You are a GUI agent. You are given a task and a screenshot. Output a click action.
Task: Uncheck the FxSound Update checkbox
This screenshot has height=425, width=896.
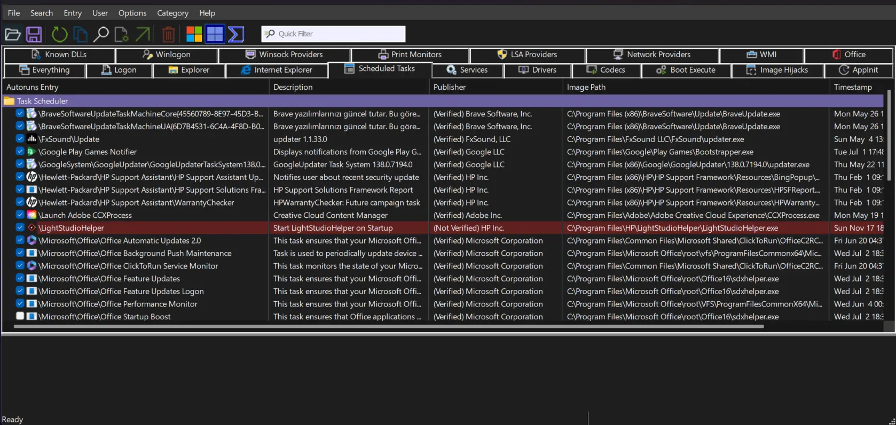[x=20, y=139]
